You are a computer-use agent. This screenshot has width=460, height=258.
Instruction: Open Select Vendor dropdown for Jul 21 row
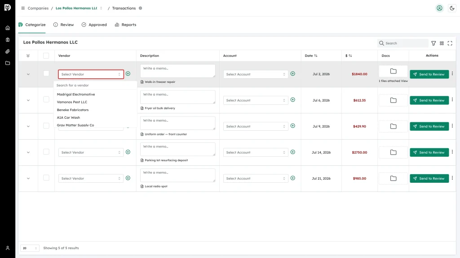point(91,178)
